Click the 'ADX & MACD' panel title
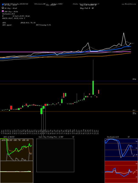The width and height of the screenshot is (138, 183). [9, 137]
